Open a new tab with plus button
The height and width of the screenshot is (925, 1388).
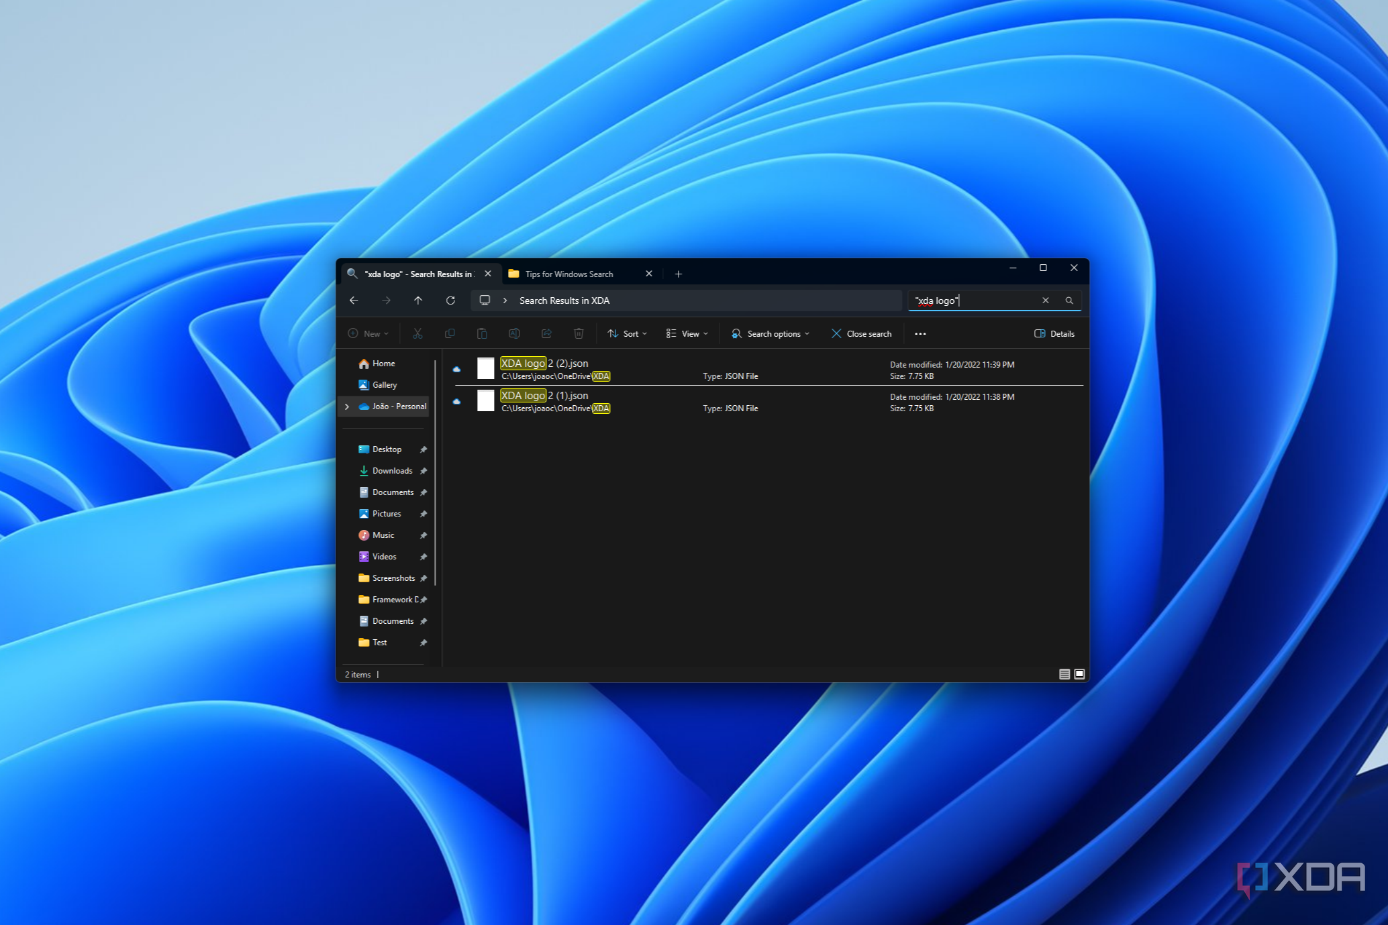pos(679,274)
